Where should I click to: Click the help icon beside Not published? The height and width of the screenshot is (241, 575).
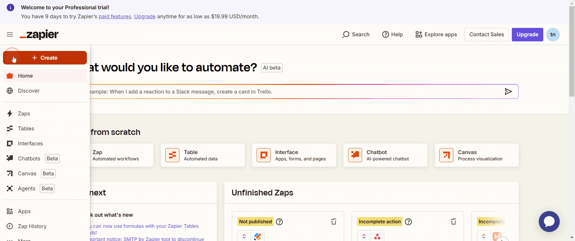click(x=279, y=222)
